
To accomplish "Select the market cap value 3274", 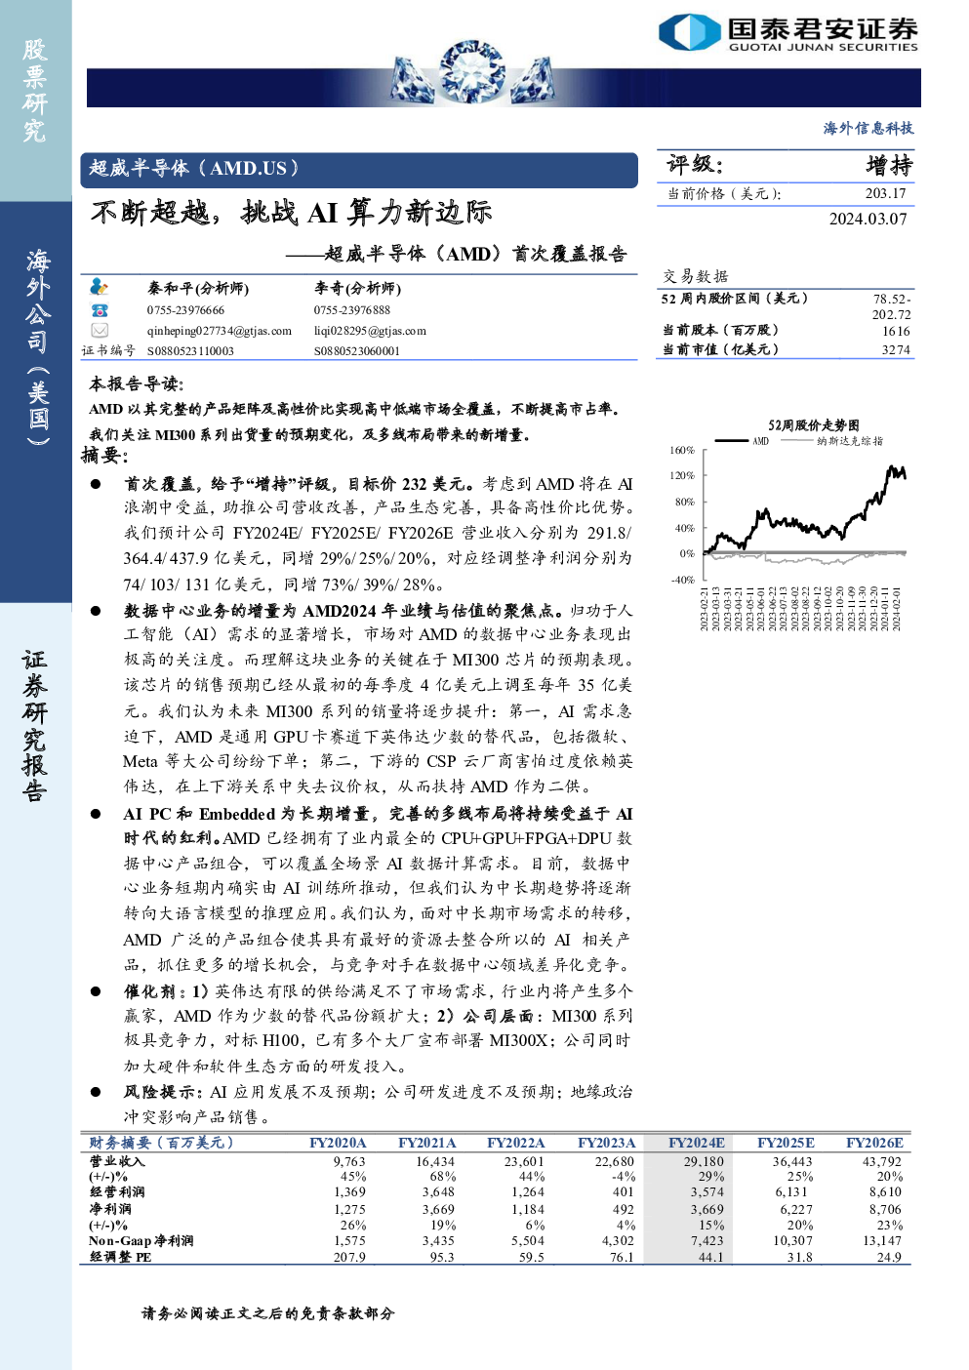I will tap(896, 349).
